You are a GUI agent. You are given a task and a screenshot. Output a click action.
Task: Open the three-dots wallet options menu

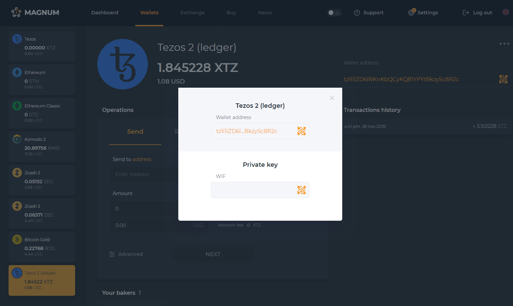click(x=504, y=44)
